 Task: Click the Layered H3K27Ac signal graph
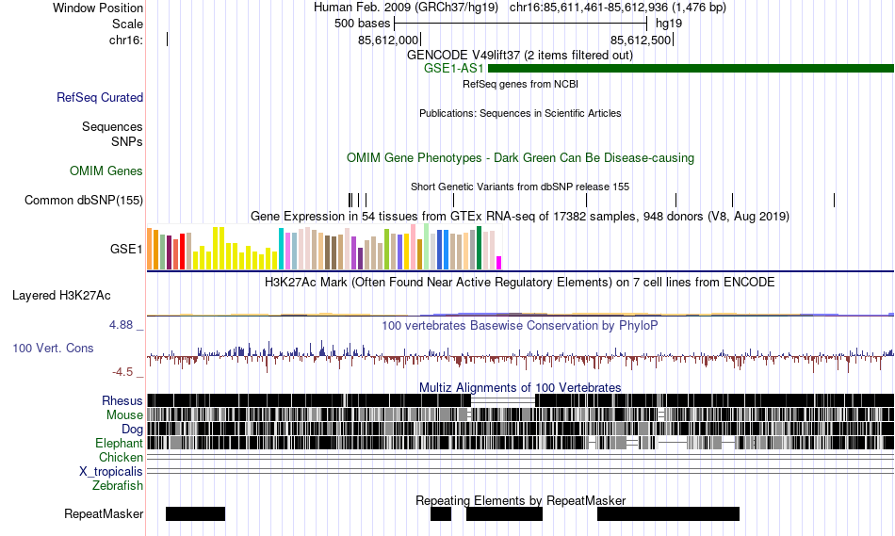[x=521, y=314]
